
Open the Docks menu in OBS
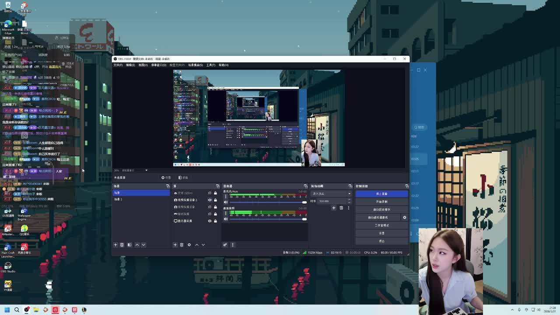[x=159, y=65]
